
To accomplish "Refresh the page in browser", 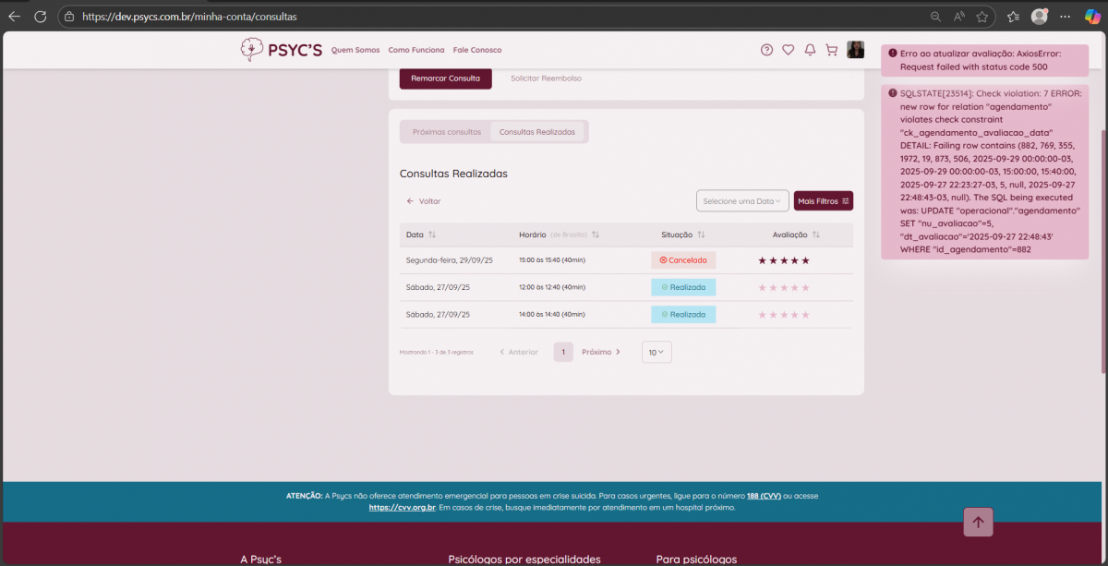I will [40, 17].
